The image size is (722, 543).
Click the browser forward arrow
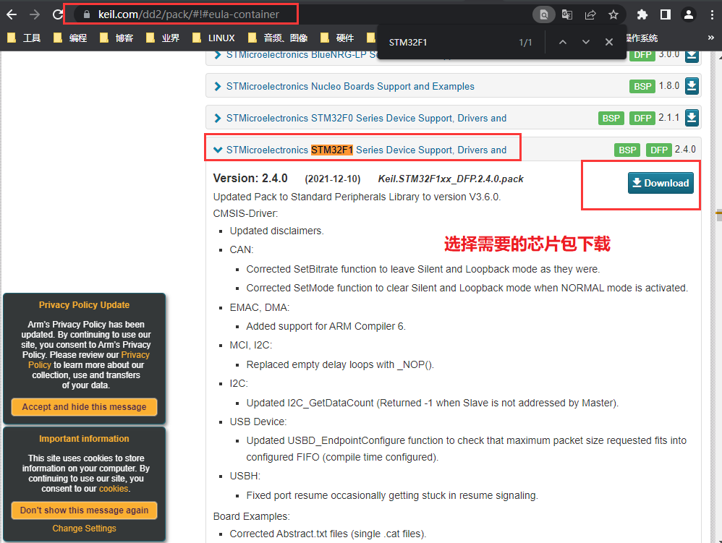point(35,14)
